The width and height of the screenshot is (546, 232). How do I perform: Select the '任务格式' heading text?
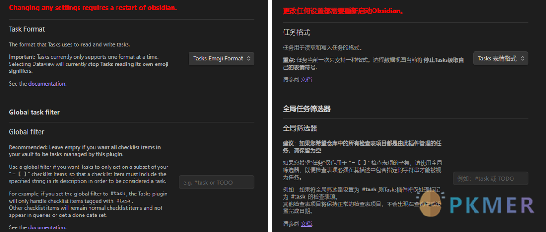[x=296, y=32]
